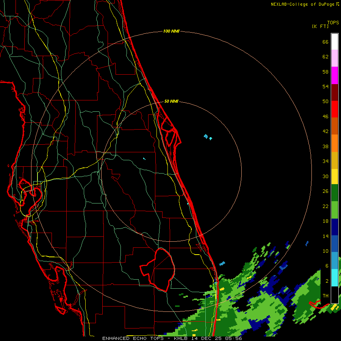The width and height of the screenshot is (341, 341).
Task: Click the navy 18 kft legend swatch
Action: pos(335,227)
